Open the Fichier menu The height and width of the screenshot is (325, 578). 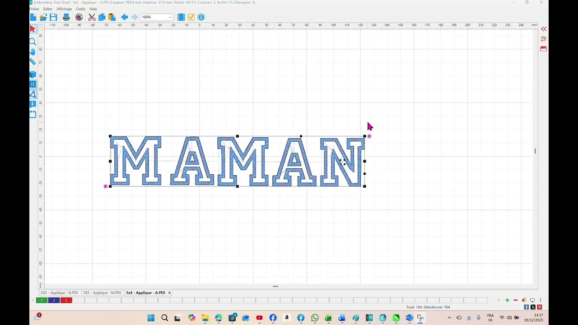pyautogui.click(x=34, y=9)
